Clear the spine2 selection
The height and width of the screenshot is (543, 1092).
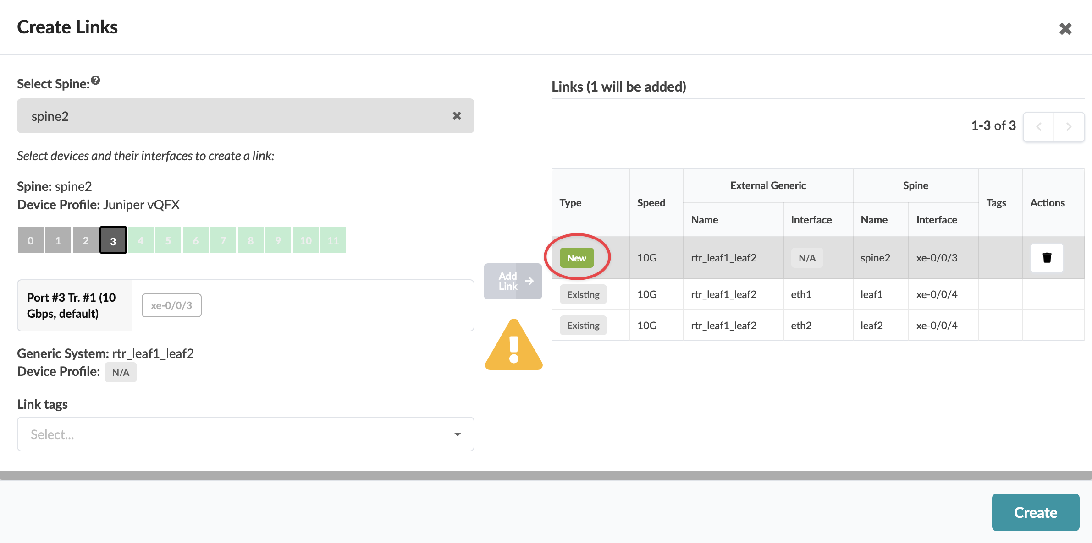(x=457, y=116)
